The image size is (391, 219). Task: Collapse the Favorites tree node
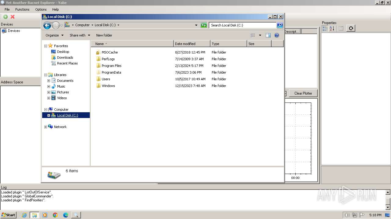pos(46,46)
